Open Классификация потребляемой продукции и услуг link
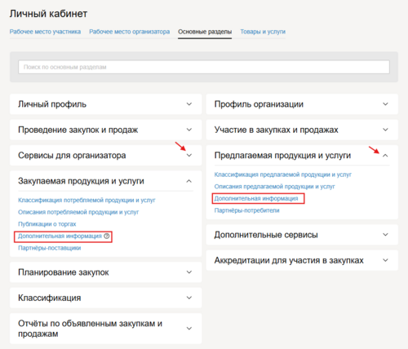Screen dimensions: 408x349 [86, 201]
